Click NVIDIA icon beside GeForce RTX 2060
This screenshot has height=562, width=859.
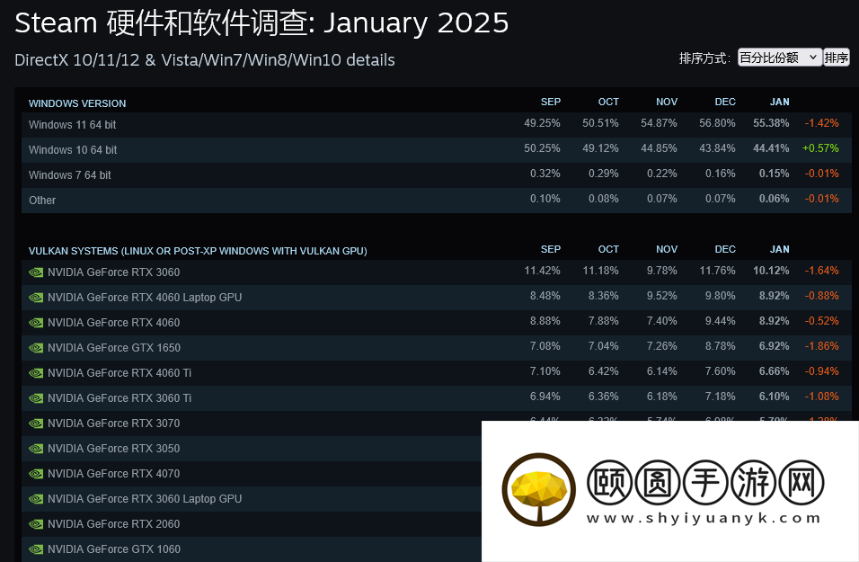tap(36, 525)
